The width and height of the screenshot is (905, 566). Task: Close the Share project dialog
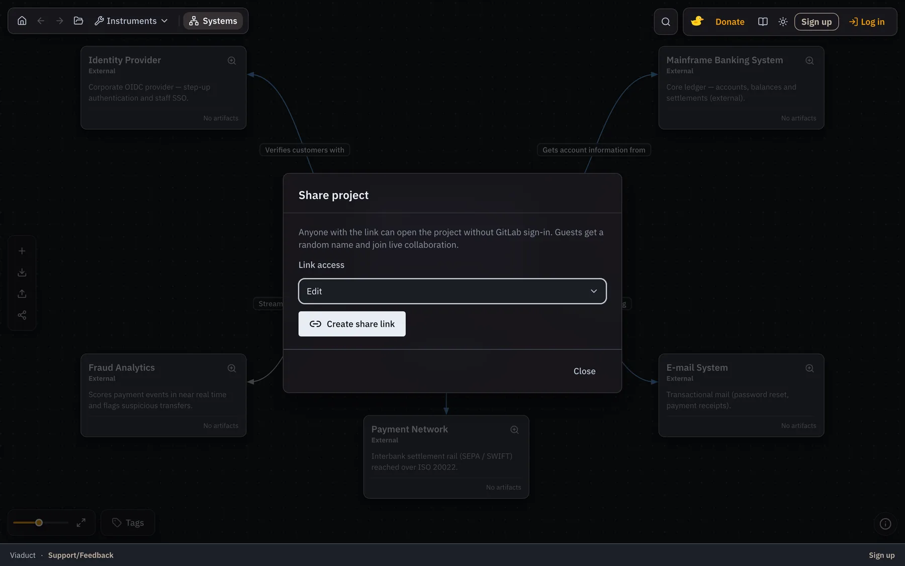click(584, 371)
